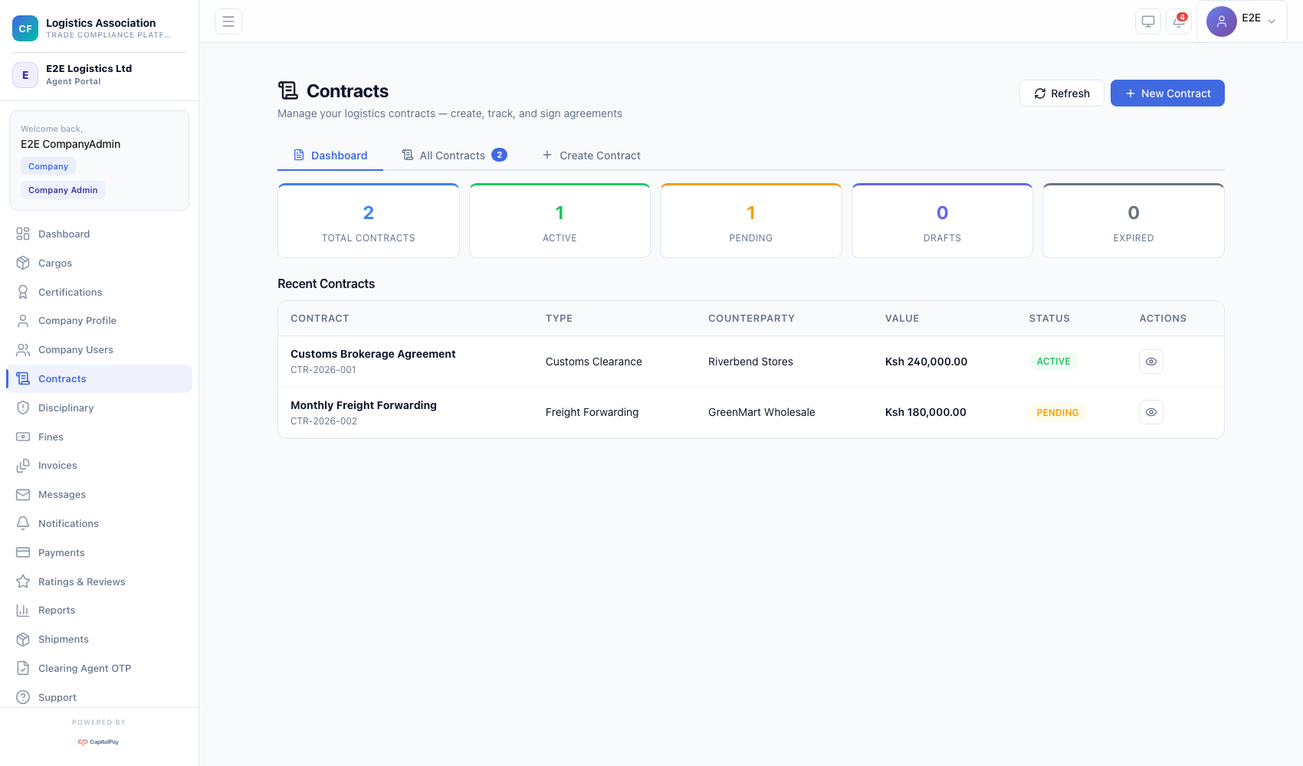Click the Active contracts stat card
The height and width of the screenshot is (766, 1303).
point(560,221)
